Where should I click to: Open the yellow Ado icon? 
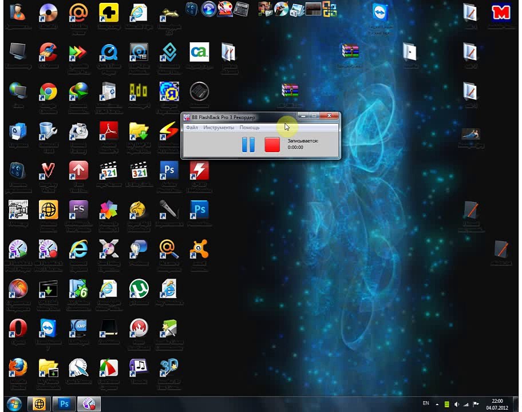pos(139,92)
